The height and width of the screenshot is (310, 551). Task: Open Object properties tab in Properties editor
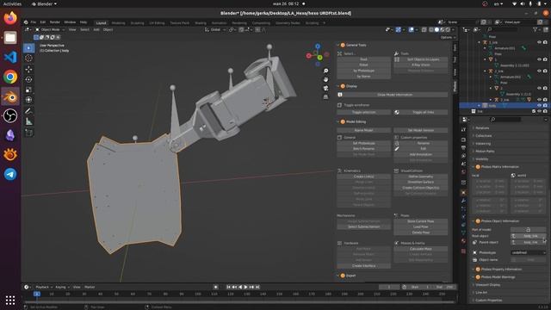point(463,192)
